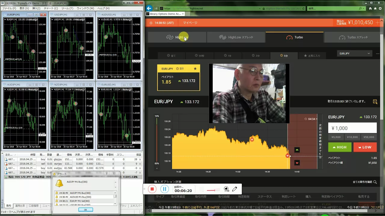Click the red down arrow marker on chart
This screenshot has width=385, height=216.
pos(297,163)
